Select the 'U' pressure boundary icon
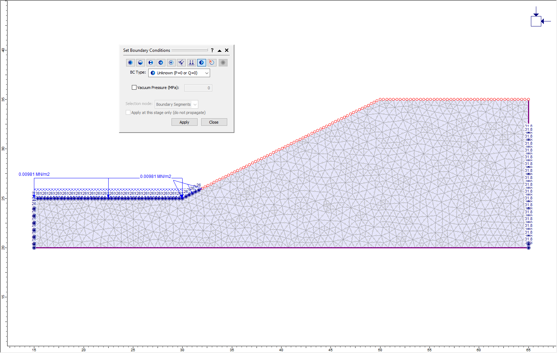Viewport: 557px width, 353px height. point(161,63)
